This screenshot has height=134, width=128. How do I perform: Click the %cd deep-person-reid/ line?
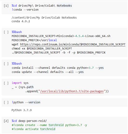point(29,121)
